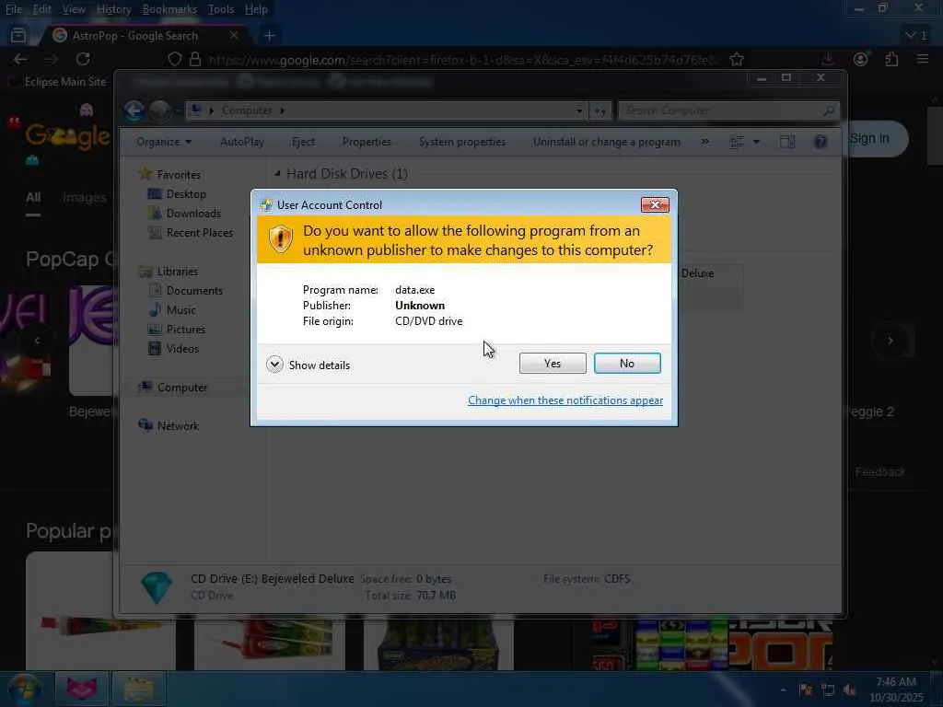
Task: Open 'Change when these notifications appear' link
Action: 565,400
